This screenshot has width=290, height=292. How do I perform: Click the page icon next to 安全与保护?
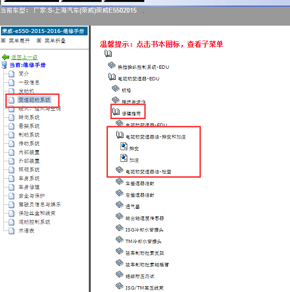[x=12, y=196]
